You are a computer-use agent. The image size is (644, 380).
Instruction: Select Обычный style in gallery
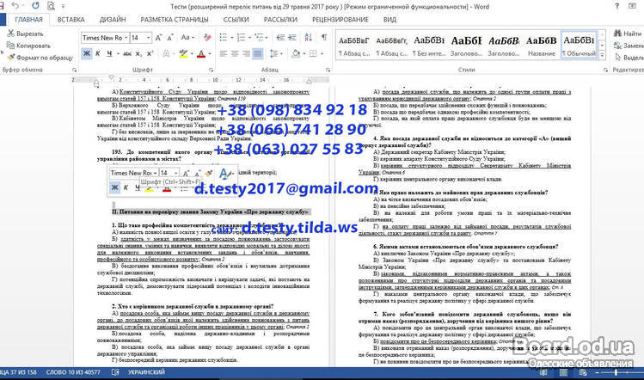point(579,46)
